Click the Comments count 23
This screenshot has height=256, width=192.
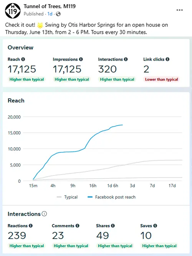tap(58, 236)
